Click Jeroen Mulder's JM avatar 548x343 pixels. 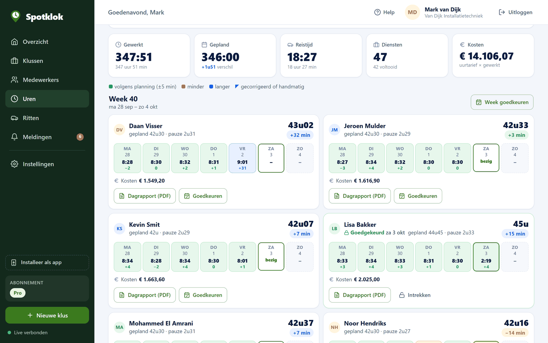tap(335, 130)
